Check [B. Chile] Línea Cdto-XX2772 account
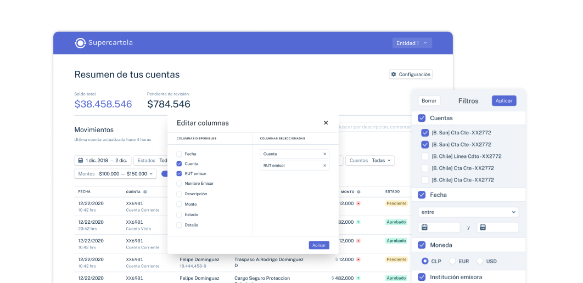This screenshot has height=283, width=583. coord(425,156)
